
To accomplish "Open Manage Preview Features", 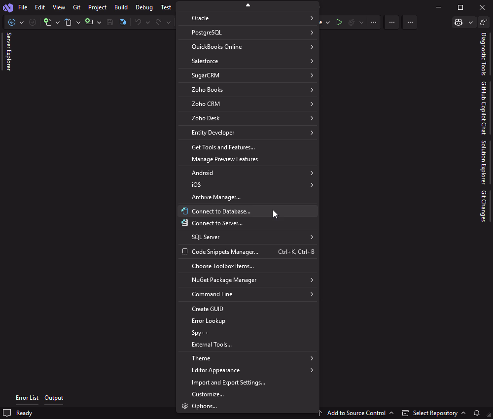I will pyautogui.click(x=224, y=159).
